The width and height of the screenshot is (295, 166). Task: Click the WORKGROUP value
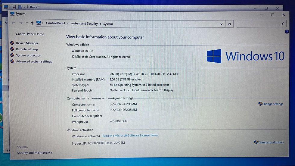pyautogui.click(x=119, y=121)
